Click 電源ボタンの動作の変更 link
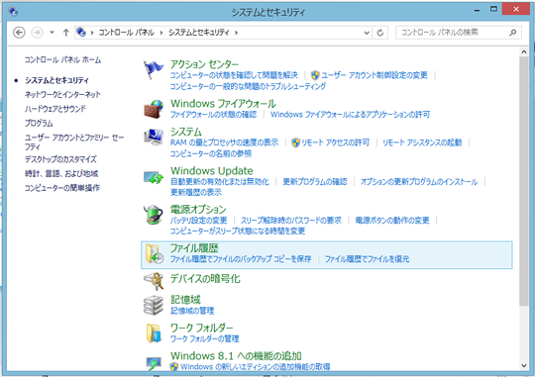The image size is (535, 377). pos(392,221)
